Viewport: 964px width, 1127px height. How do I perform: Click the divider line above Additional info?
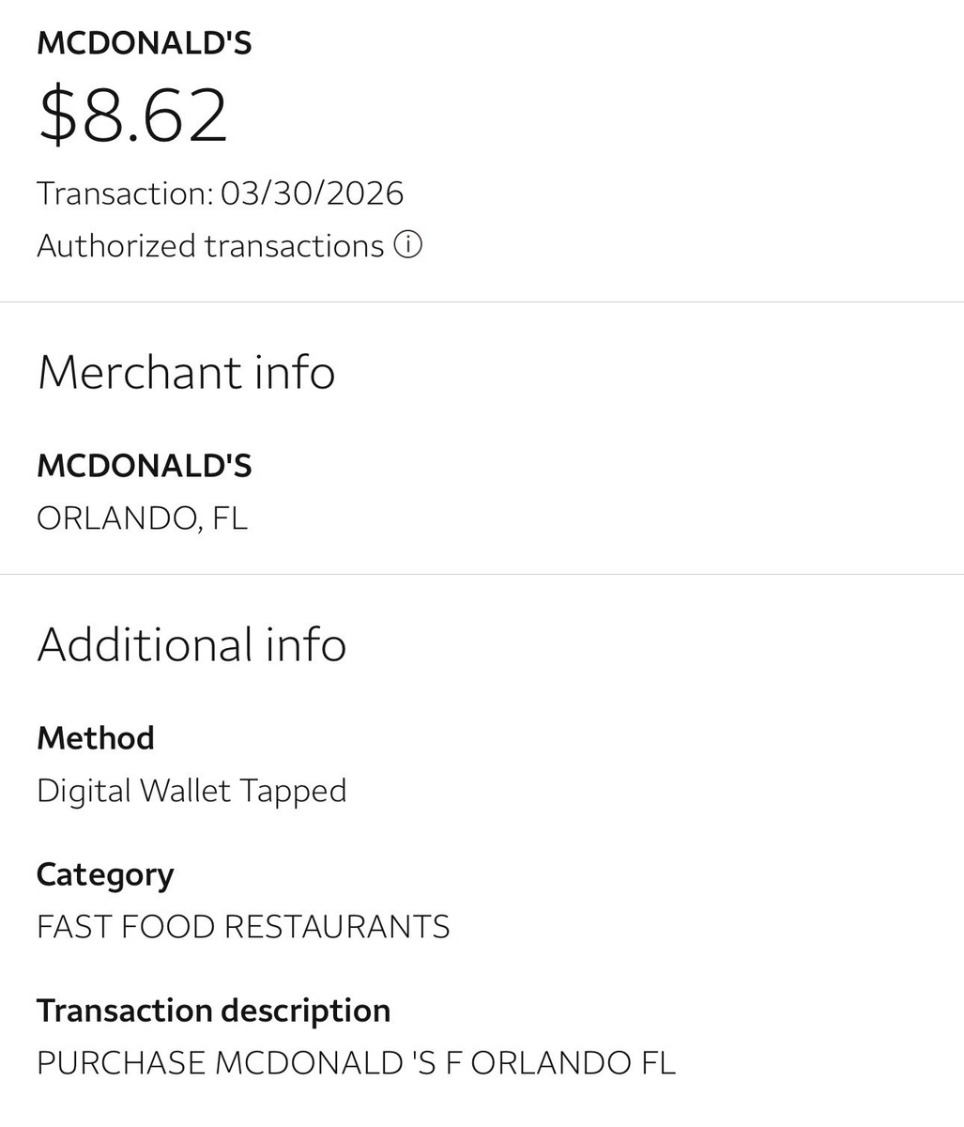(x=482, y=574)
